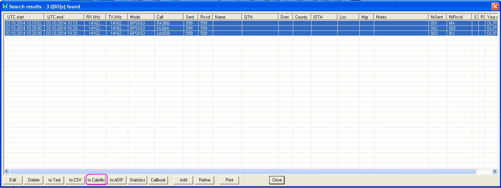The height and width of the screenshot is (188, 501).
Task: Sort by the 'UTC start' column header
Action: tap(24, 17)
